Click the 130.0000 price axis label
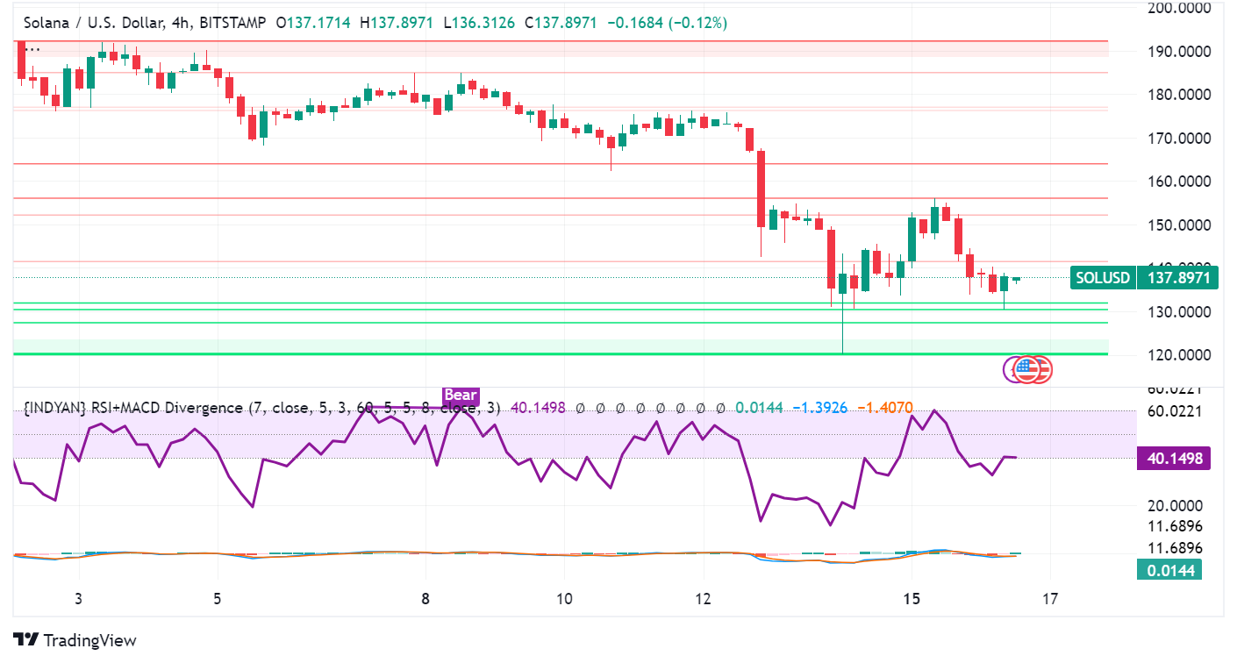1237x663 pixels. click(x=1179, y=312)
